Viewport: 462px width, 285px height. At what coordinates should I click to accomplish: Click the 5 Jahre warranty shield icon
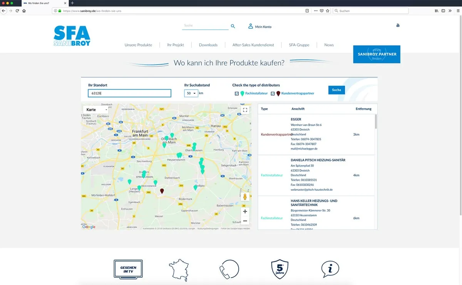click(x=280, y=269)
